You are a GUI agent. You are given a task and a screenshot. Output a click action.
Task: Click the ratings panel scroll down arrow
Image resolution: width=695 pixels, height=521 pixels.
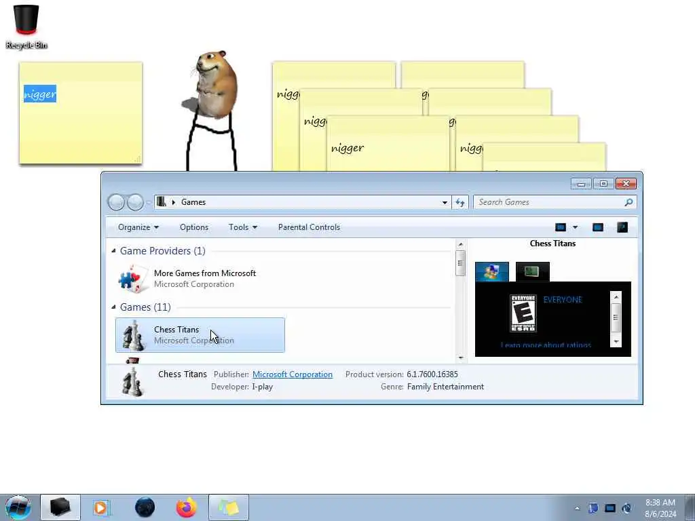616,342
